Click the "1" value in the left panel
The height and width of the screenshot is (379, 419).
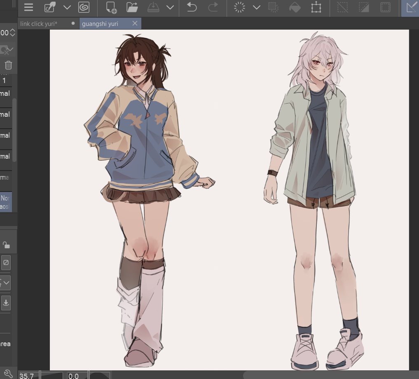tap(4, 81)
